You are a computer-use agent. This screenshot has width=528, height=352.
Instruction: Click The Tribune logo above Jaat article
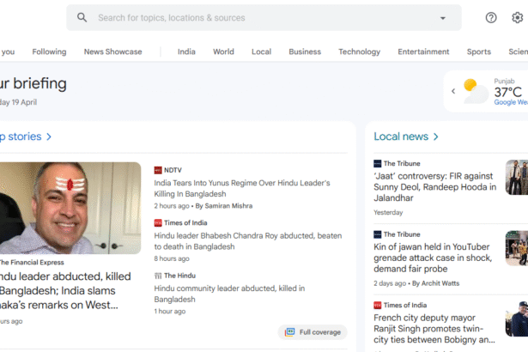click(378, 163)
